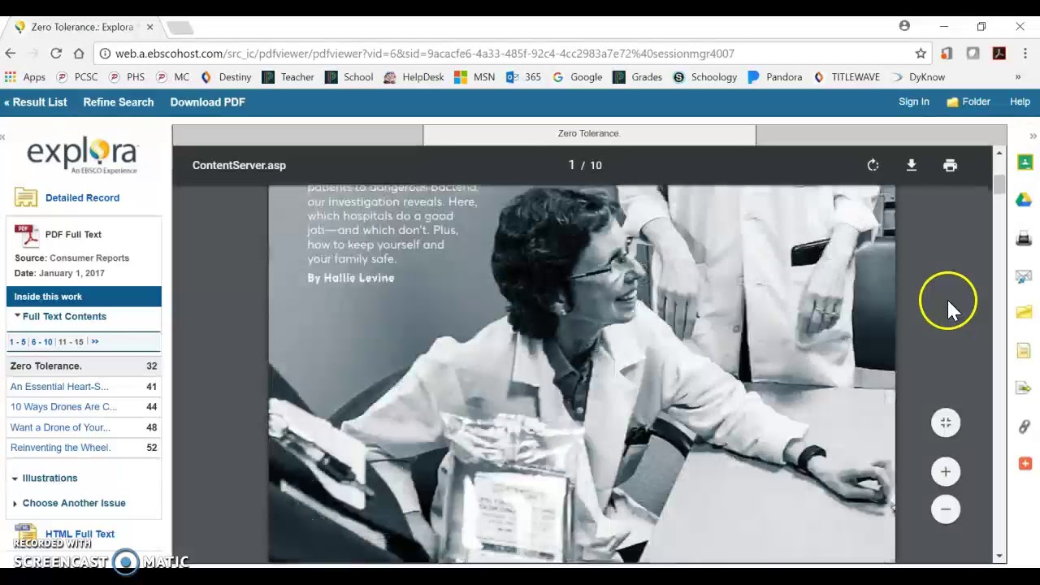This screenshot has height=585, width=1040.
Task: Expand the right tools panel with the double chevron
Action: (x=1033, y=136)
